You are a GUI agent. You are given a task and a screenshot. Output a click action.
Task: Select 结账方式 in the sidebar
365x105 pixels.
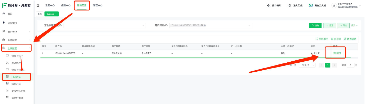[x=16, y=84]
